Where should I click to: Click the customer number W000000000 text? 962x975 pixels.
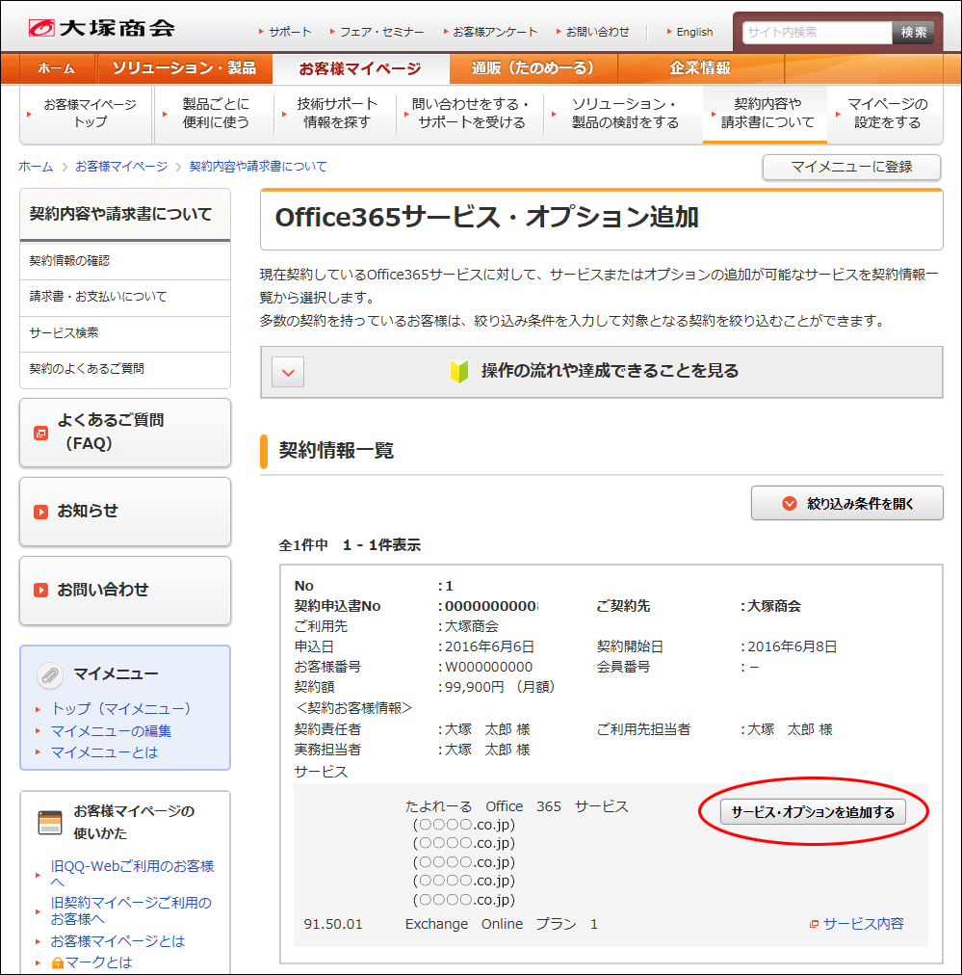488,668
